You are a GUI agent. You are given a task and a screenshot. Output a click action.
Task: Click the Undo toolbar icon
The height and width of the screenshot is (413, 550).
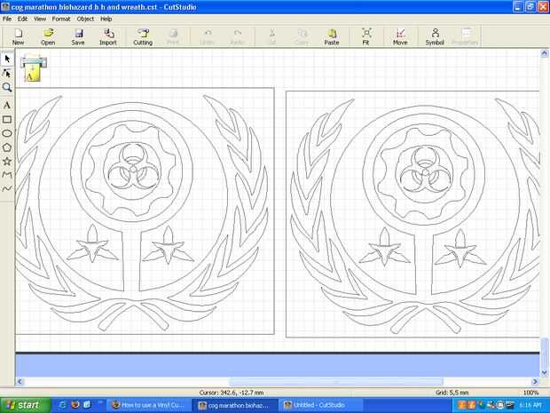[x=207, y=37]
